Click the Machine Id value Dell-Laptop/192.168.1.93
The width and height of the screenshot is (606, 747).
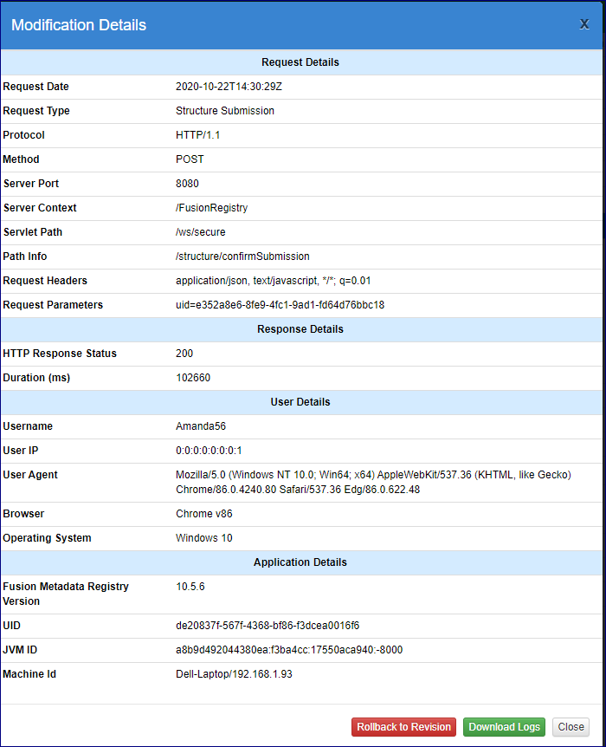(234, 674)
